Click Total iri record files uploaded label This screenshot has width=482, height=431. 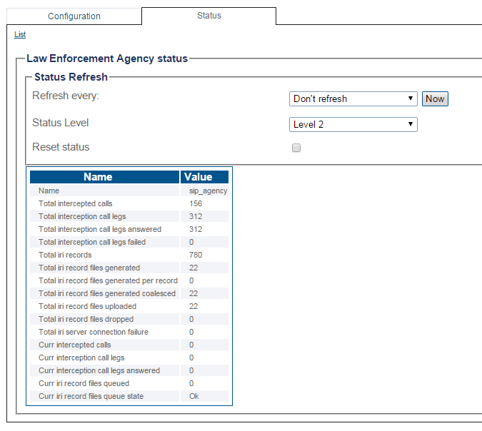tap(87, 306)
